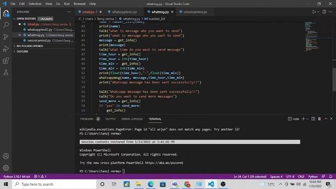
Task: Open the Windows Start menu
Action: (6, 184)
